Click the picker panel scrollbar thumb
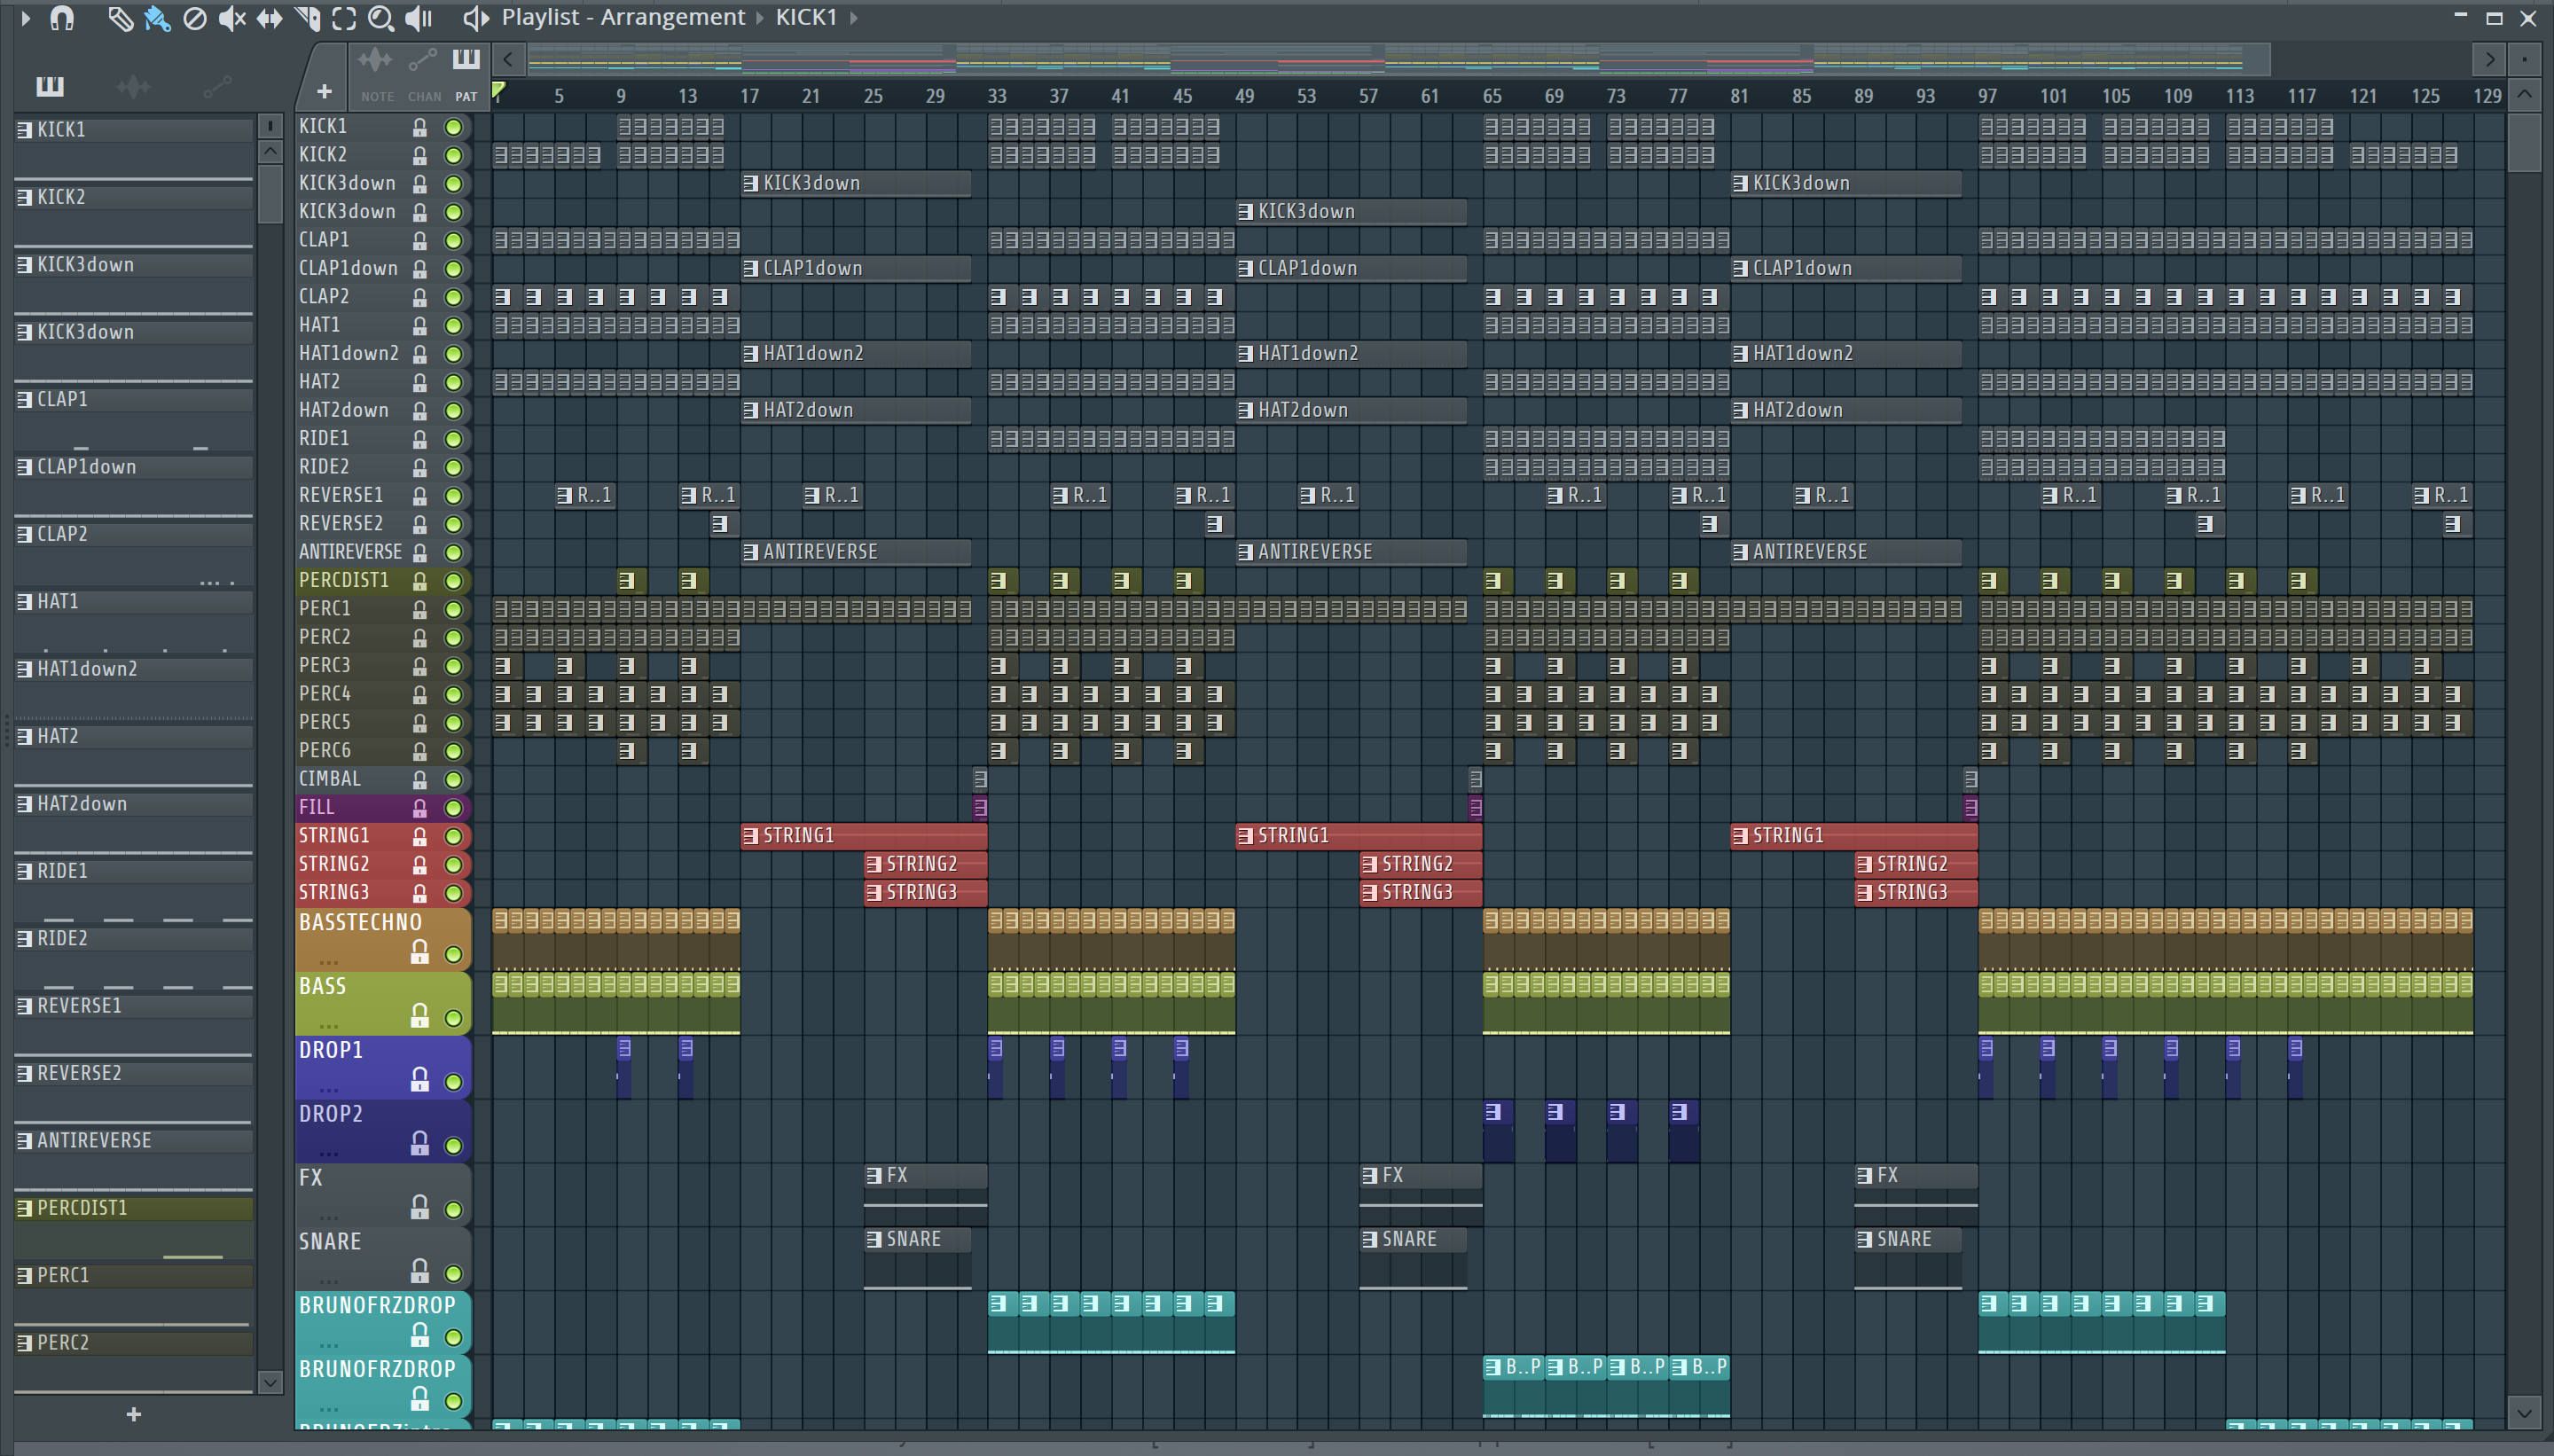This screenshot has width=2554, height=1456. (x=270, y=195)
